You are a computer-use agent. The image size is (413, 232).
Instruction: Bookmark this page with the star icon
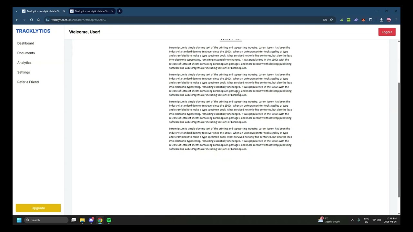331,20
